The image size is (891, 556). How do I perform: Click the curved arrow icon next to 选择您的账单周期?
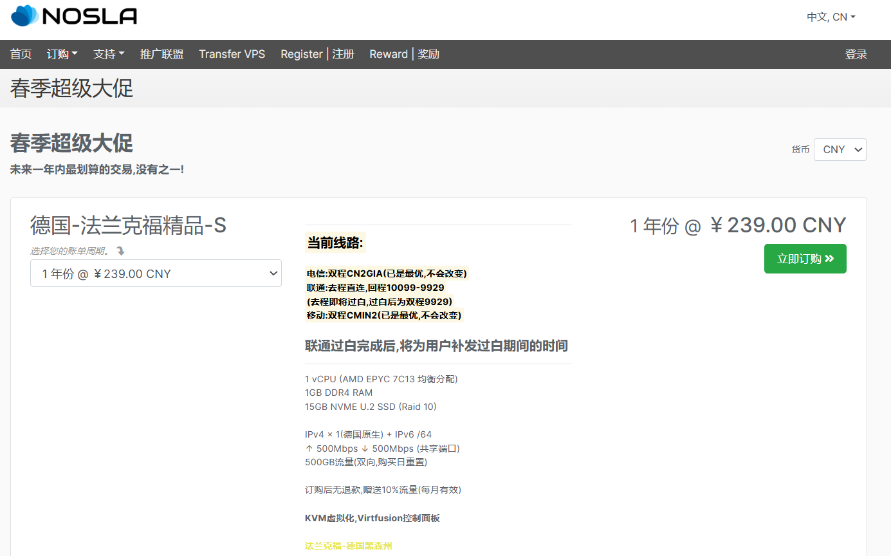120,251
